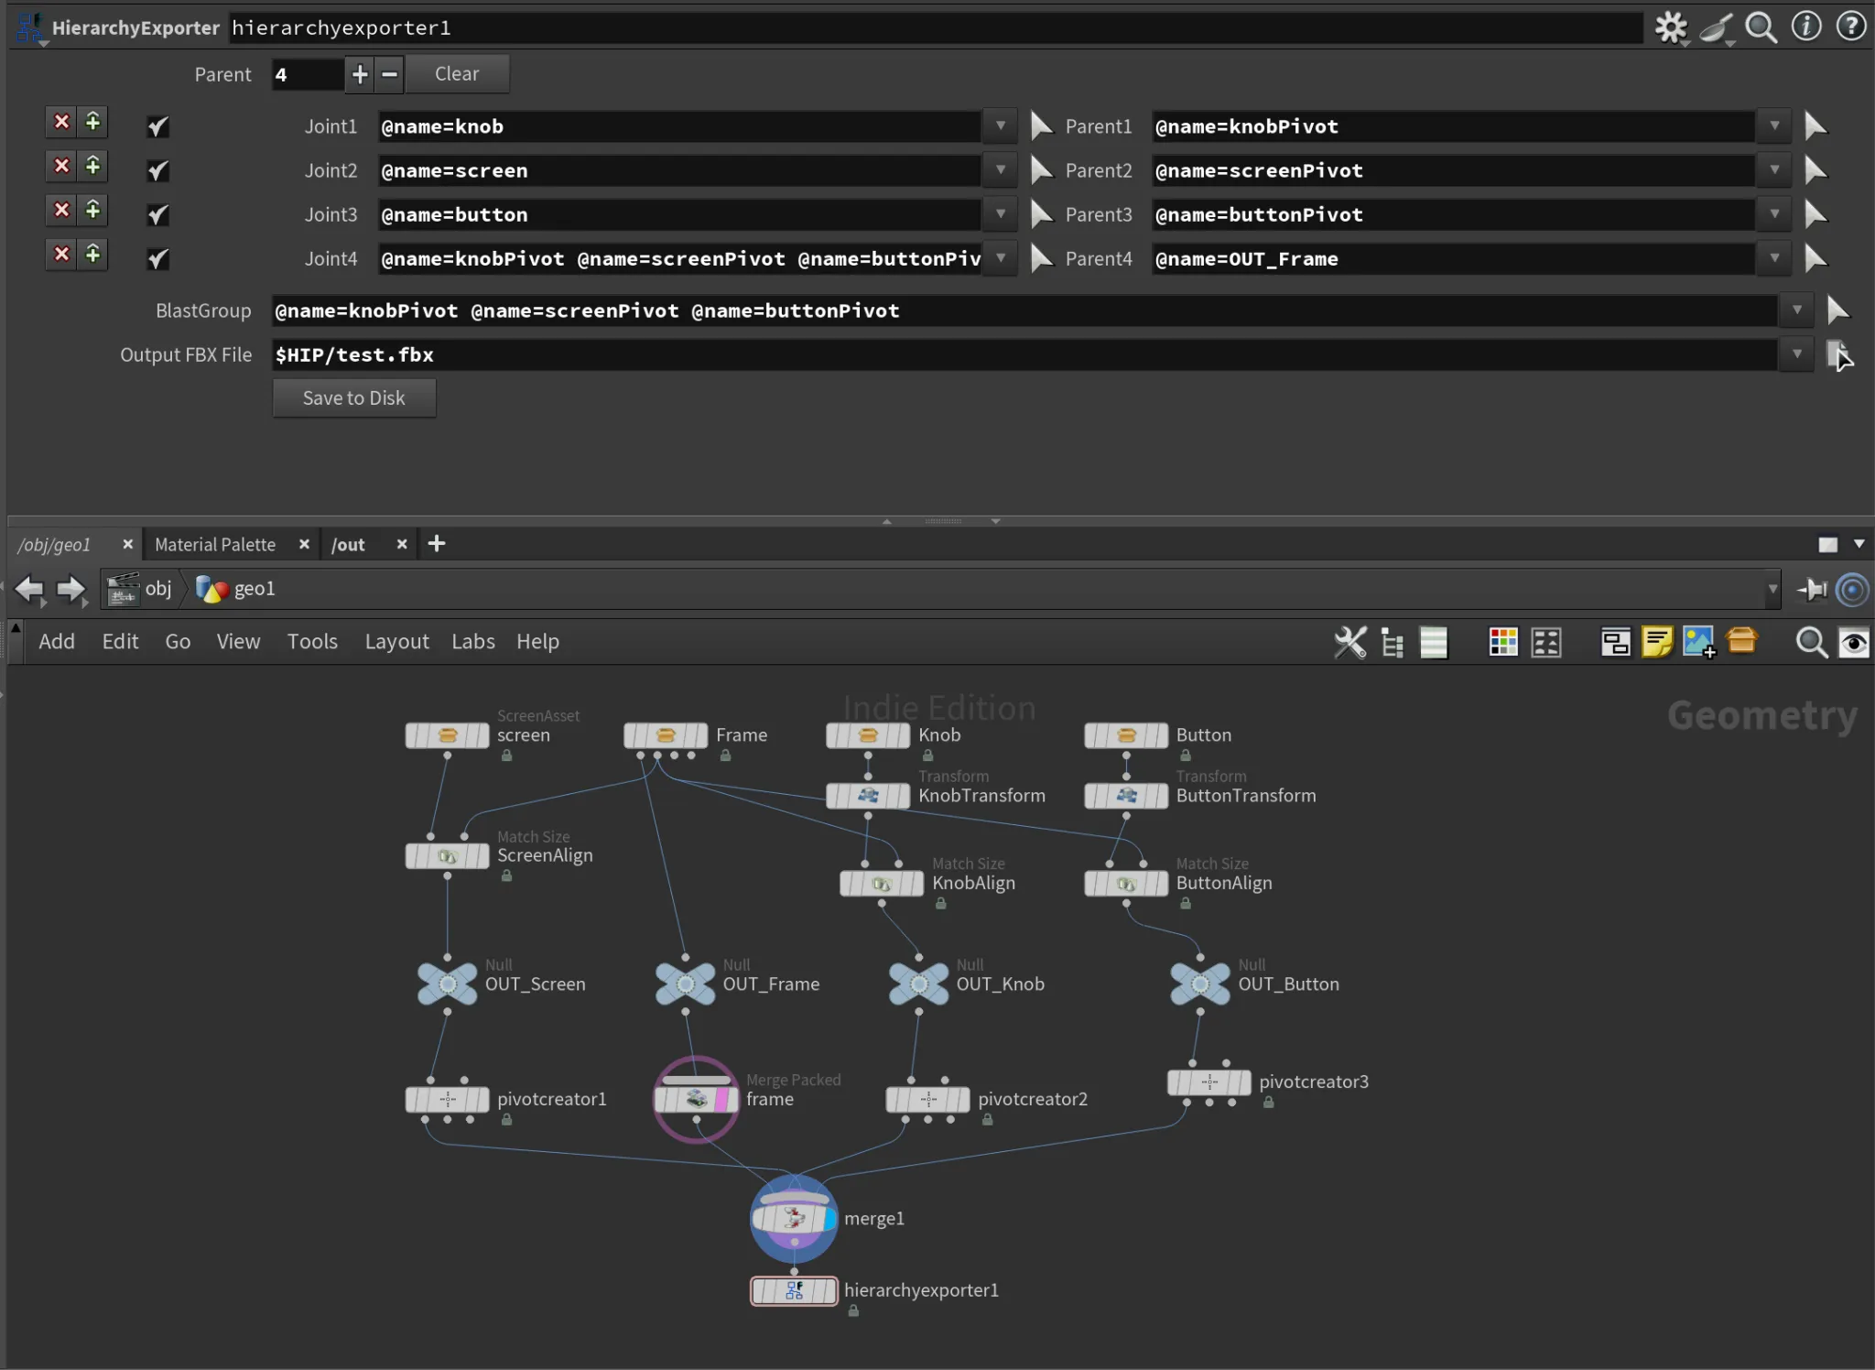
Task: Open the Joint4 group dropdown arrow
Action: point(1001,258)
